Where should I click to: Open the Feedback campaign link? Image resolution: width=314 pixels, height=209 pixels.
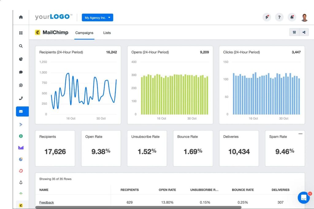point(47,202)
